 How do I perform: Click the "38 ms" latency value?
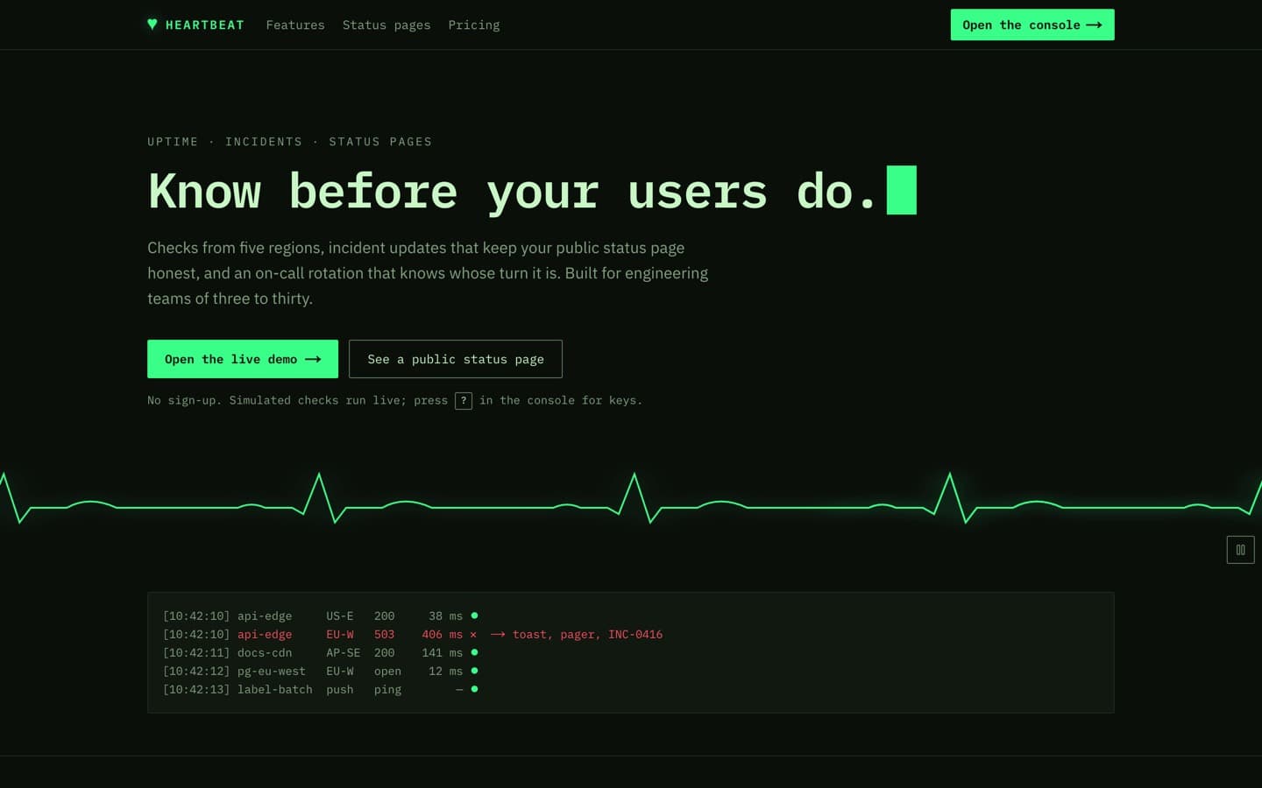click(445, 616)
